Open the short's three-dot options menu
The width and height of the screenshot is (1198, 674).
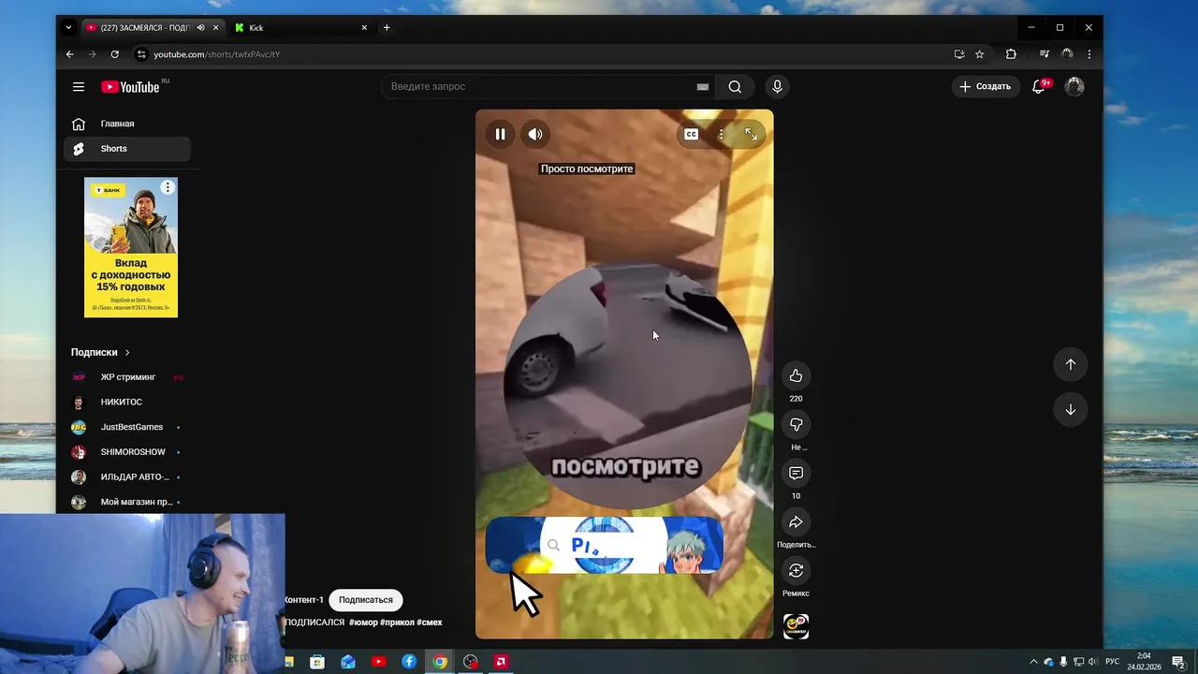click(x=721, y=134)
